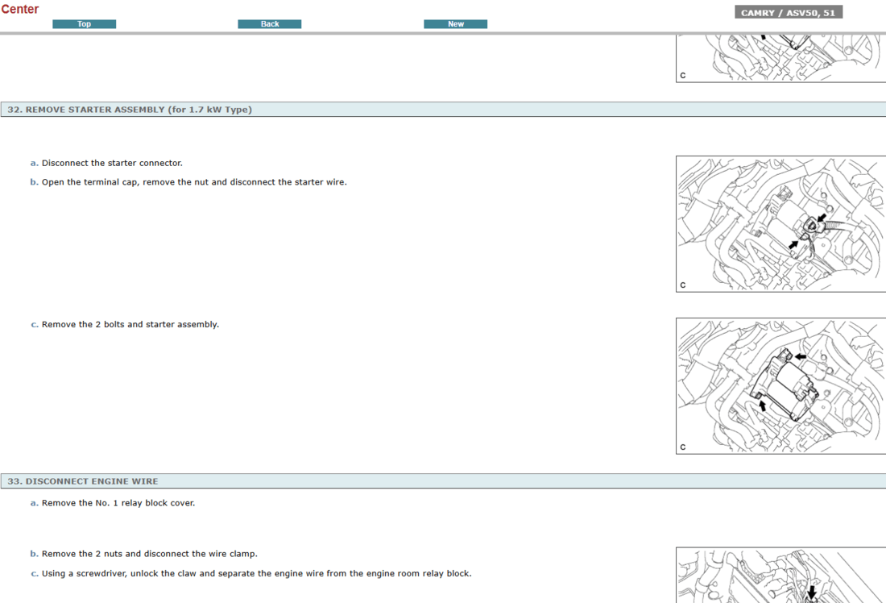The image size is (886, 603).
Task: Click the 'Using a screwdriver, unlock the claw' step
Action: pos(256,574)
